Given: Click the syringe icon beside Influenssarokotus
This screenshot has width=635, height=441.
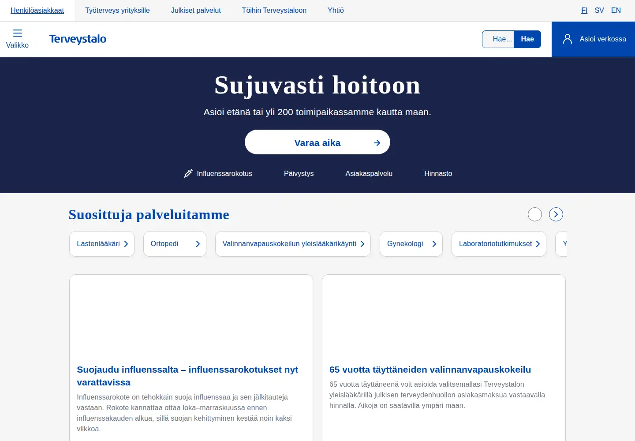Looking at the screenshot, I should coord(188,173).
